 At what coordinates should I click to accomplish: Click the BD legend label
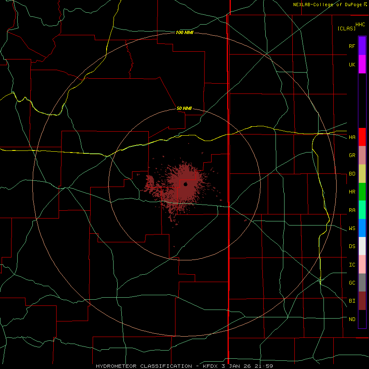(x=352, y=174)
